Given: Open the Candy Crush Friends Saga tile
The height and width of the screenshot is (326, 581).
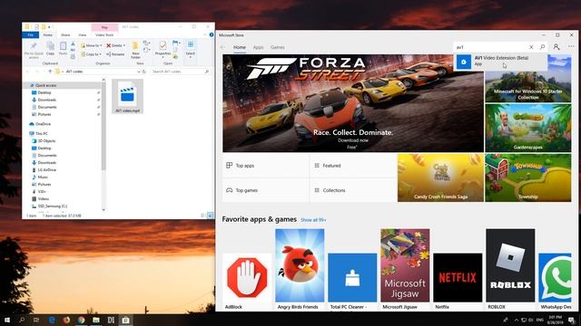Looking at the screenshot, I should 440,177.
